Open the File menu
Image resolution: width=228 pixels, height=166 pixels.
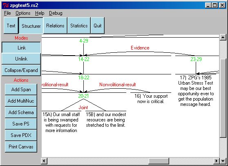7,13
